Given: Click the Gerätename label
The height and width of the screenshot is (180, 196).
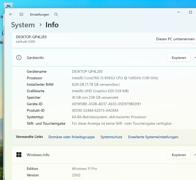Looking at the screenshot, I should pyautogui.click(x=37, y=71).
